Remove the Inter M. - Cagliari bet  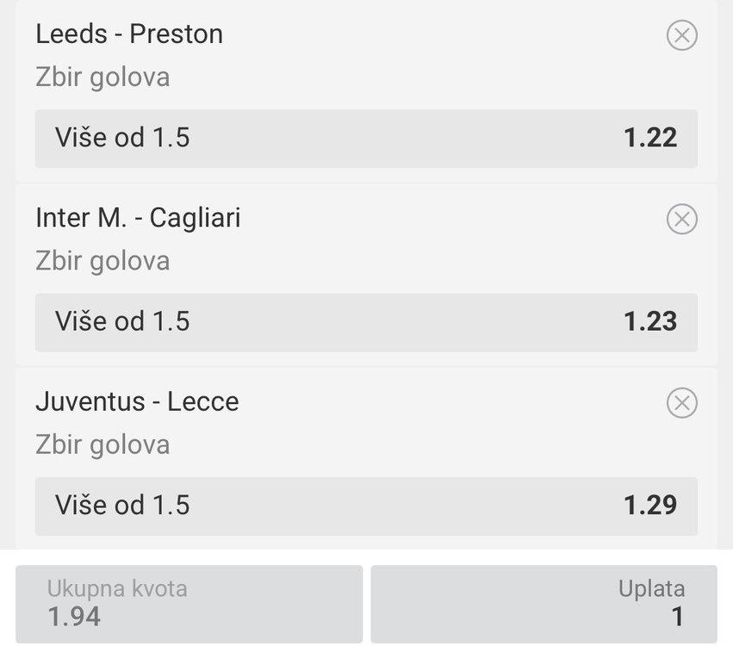681,219
